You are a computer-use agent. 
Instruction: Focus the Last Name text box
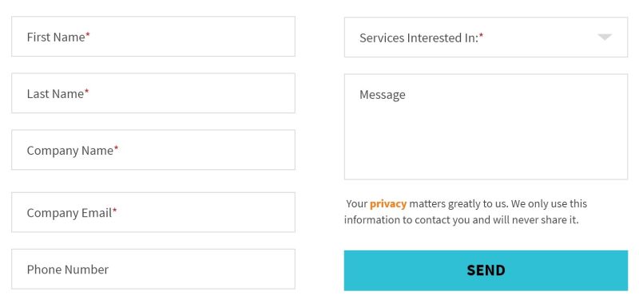click(153, 93)
